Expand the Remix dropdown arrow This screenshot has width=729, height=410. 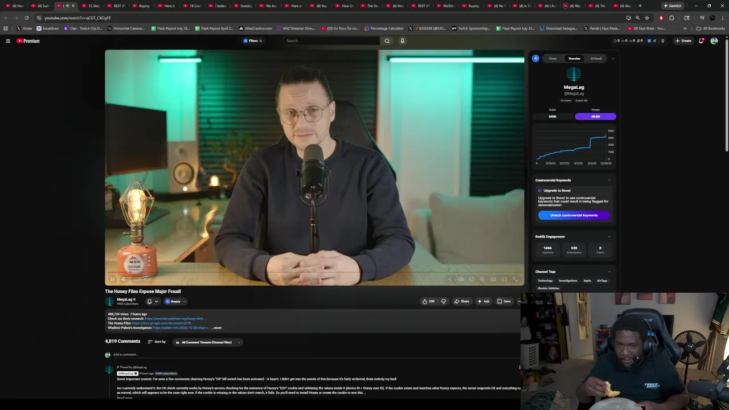(185, 301)
